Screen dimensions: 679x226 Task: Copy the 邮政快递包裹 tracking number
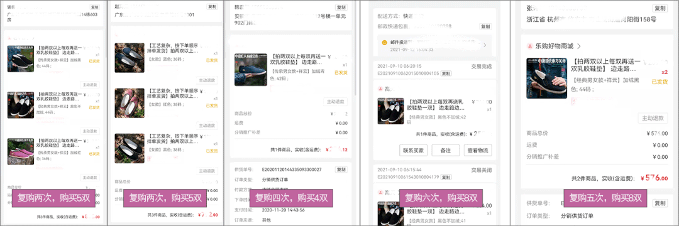pyautogui.click(x=485, y=26)
